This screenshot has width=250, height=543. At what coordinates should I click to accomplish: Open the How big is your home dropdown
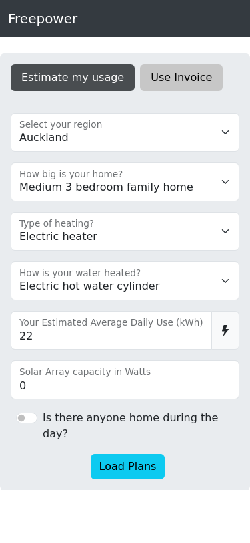point(125,182)
